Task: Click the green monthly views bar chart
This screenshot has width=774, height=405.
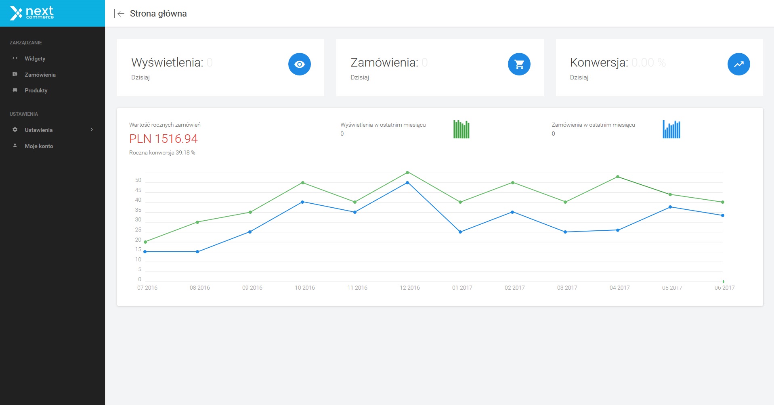Action: [x=461, y=129]
